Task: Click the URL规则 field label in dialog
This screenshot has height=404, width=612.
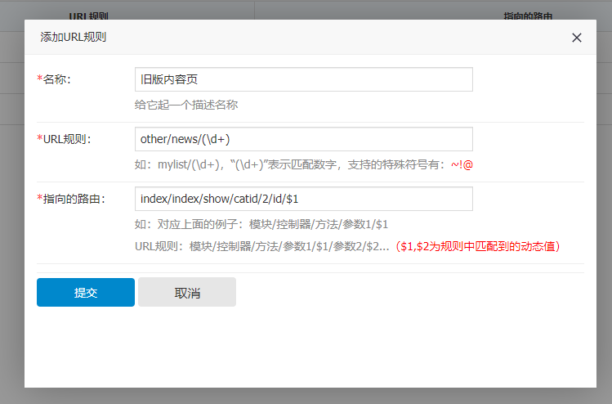Action: (67, 139)
